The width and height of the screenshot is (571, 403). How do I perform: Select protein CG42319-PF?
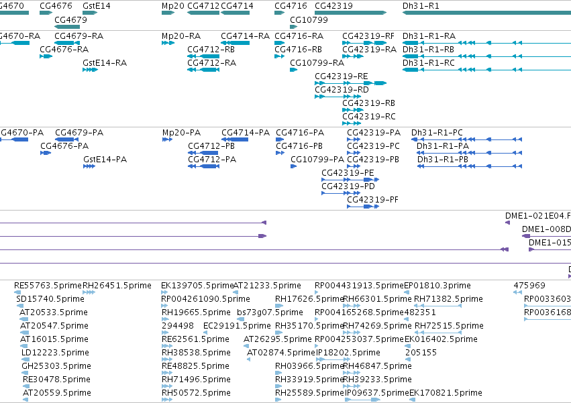click(363, 207)
